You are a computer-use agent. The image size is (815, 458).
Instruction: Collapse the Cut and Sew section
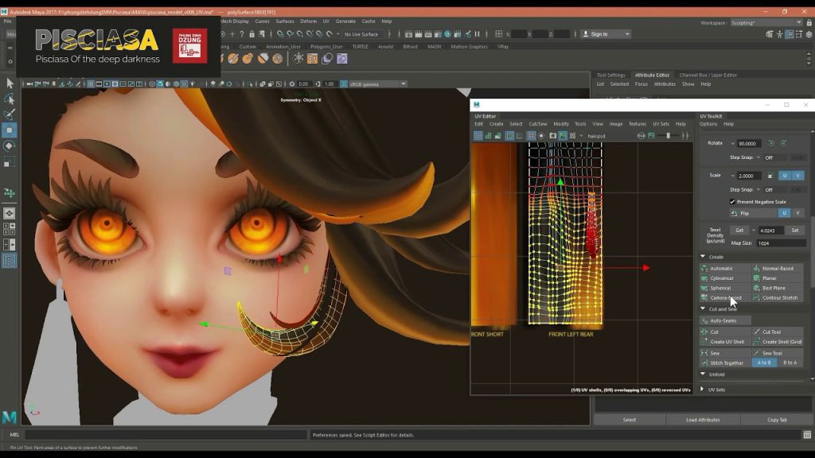point(703,309)
